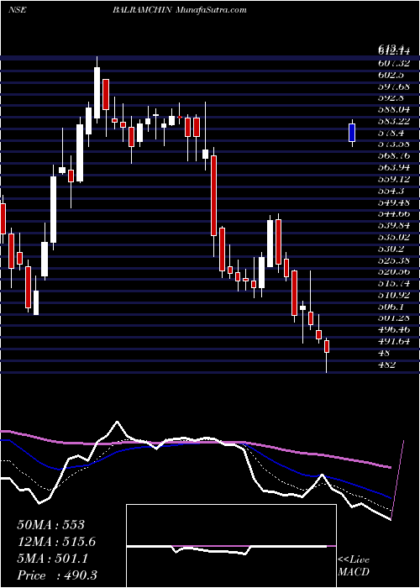
Task: Click the 5MA : 501.1 readout
Action: [52, 559]
